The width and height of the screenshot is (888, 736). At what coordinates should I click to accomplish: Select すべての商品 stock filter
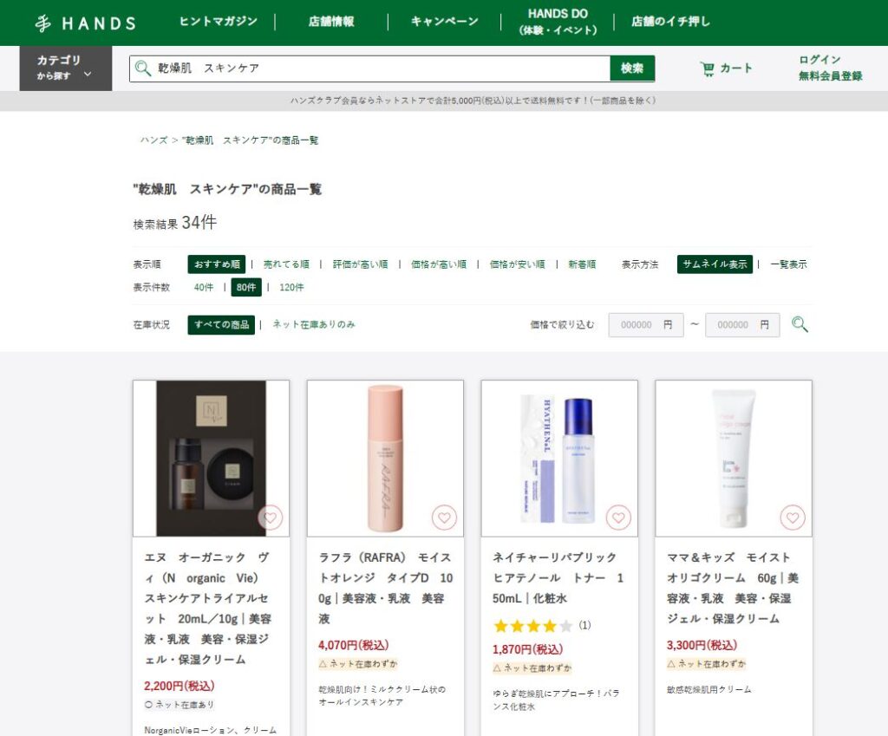coord(221,324)
